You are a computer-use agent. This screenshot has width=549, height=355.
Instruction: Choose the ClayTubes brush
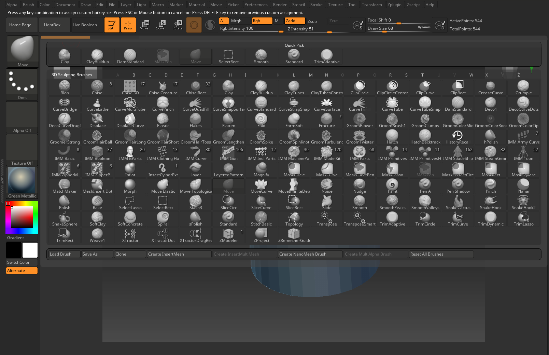(x=294, y=88)
